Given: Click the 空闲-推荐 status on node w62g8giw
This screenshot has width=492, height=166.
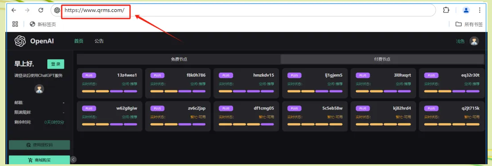Looking at the screenshot, I should [129, 117].
